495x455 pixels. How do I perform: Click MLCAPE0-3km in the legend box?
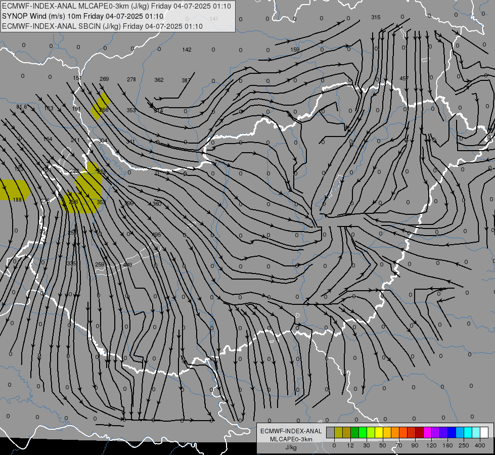tap(291, 439)
